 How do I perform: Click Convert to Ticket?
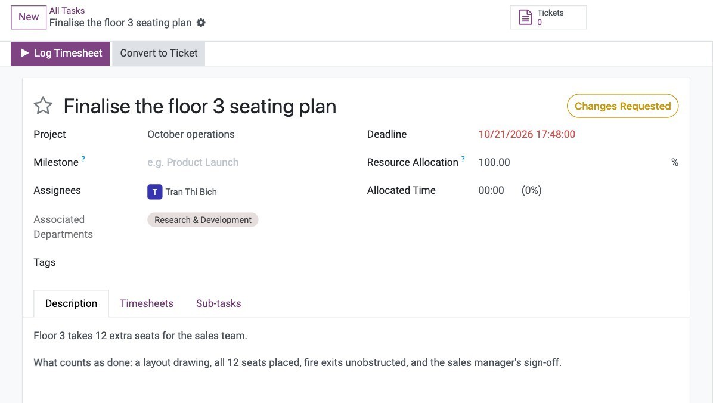point(159,54)
